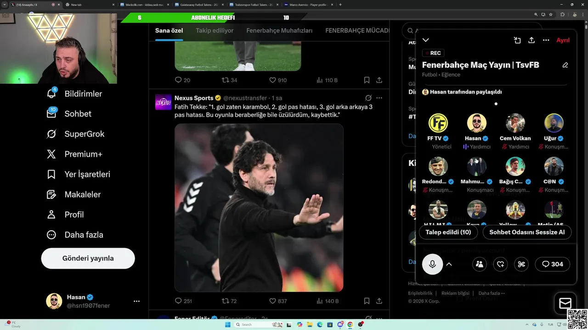Open the Fatih Tekke photo in the post
Viewport: 588px width, 330px height.
coord(259,208)
